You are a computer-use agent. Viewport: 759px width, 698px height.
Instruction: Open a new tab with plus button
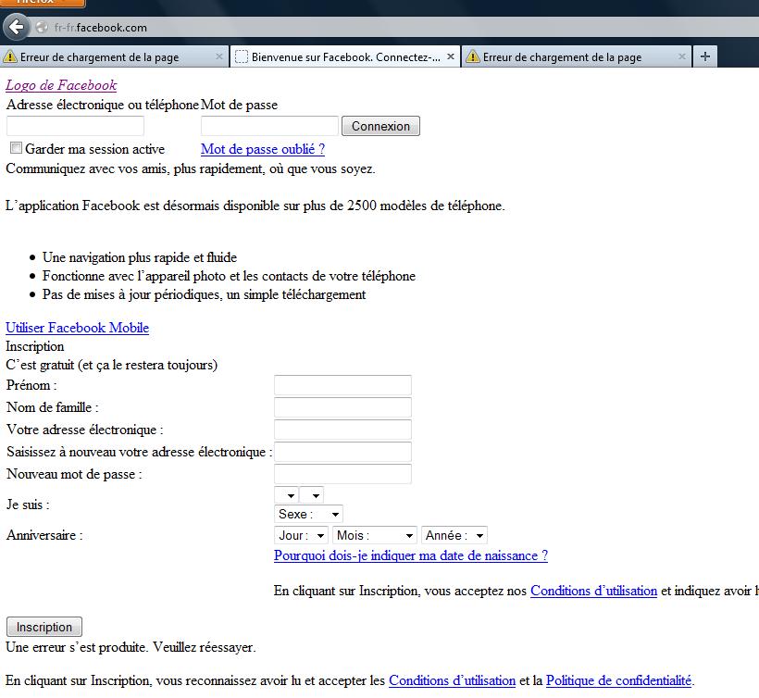(704, 56)
